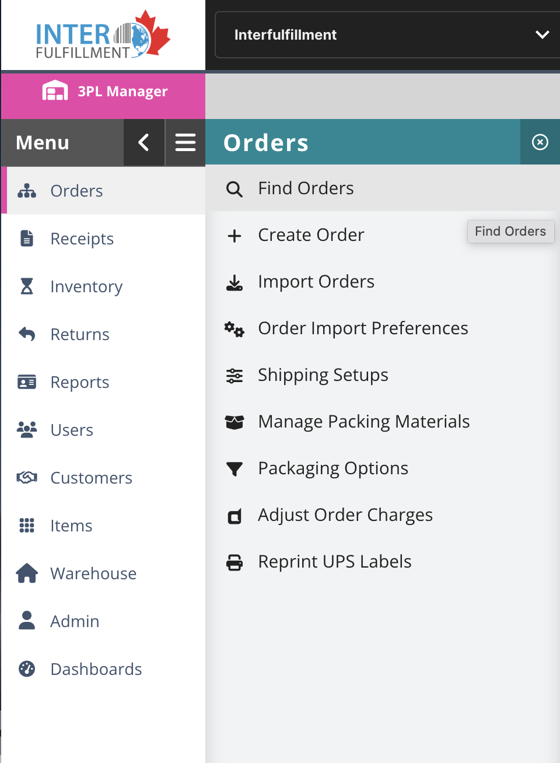
Task: Open Reprint UPS Labels link
Action: (x=335, y=562)
